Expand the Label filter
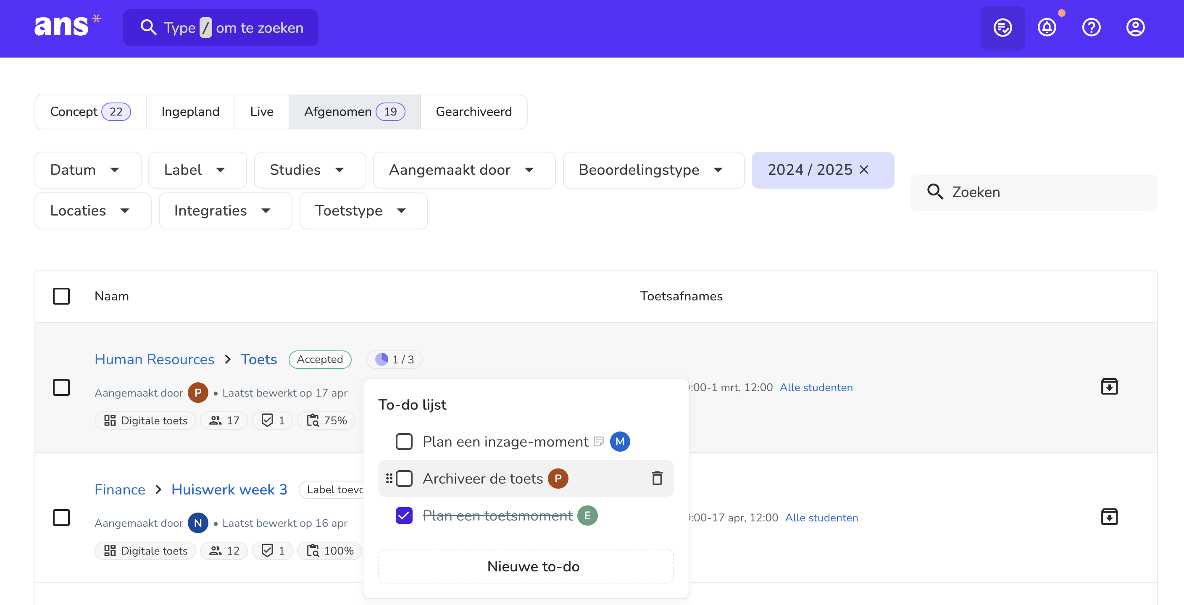1184x605 pixels. click(197, 170)
